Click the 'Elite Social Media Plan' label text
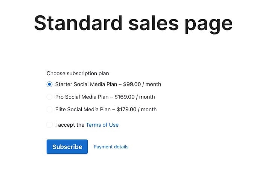The image size is (268, 192). click(82, 109)
